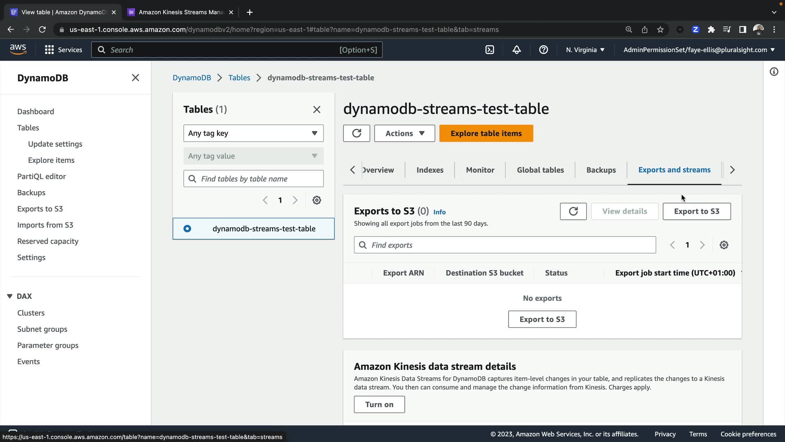Open the Tables panel preferences gear
The image size is (785, 442).
(x=317, y=200)
